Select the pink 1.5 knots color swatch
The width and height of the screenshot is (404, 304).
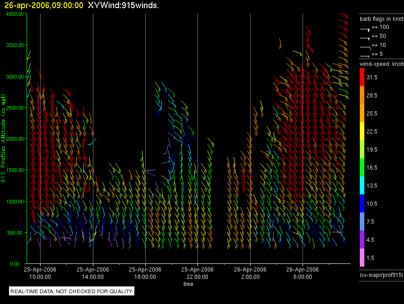[363, 258]
